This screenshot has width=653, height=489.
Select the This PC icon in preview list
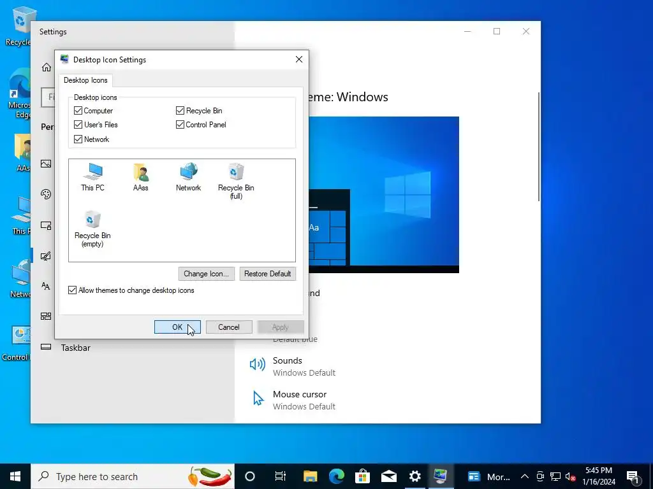click(x=92, y=177)
